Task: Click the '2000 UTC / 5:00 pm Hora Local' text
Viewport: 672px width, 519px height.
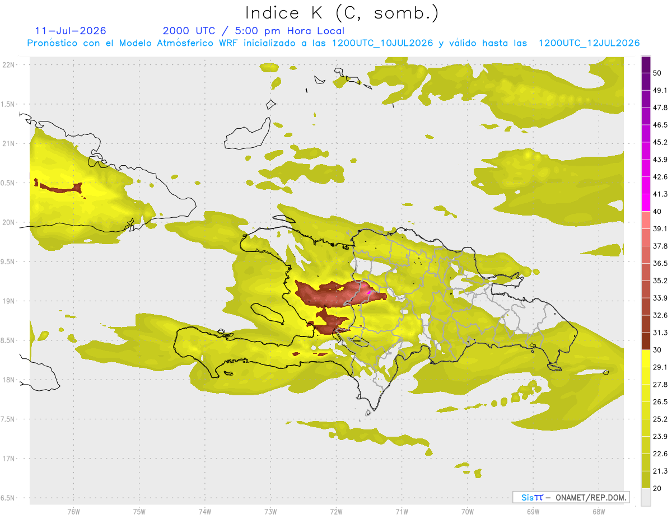Action: tap(254, 31)
